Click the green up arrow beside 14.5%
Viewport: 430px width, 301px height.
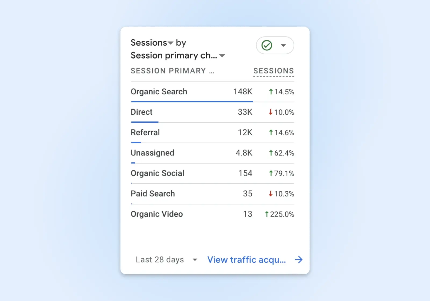[271, 92]
